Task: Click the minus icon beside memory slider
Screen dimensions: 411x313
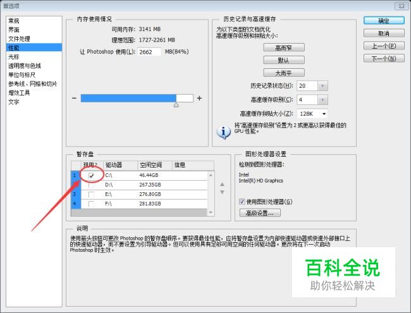Action: [x=74, y=98]
